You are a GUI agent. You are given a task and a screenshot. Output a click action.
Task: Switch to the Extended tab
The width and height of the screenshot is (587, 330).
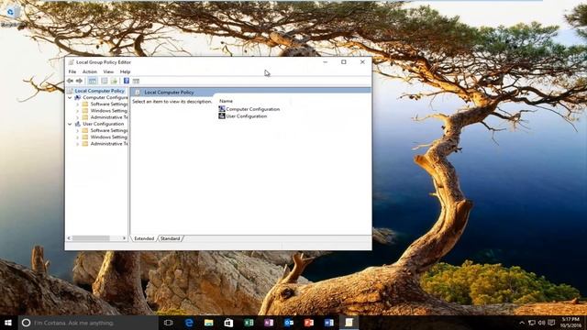click(x=144, y=238)
